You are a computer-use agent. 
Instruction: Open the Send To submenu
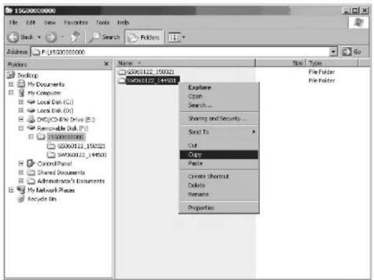coord(219,132)
